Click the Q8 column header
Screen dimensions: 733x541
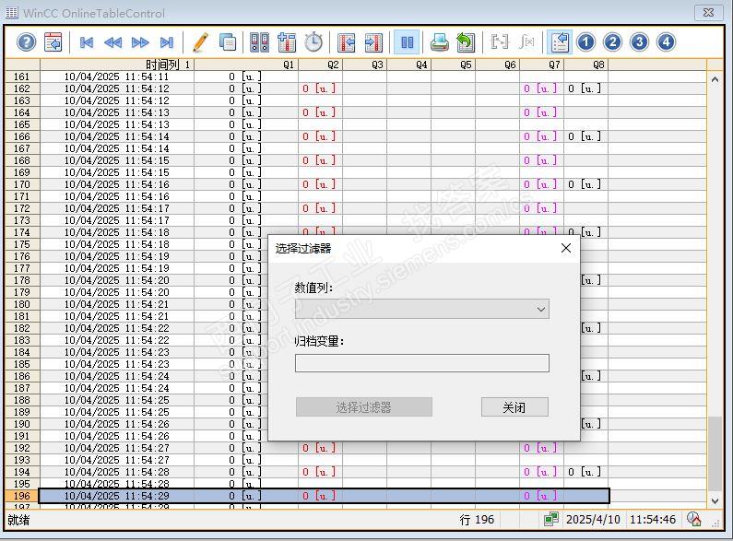coord(586,65)
